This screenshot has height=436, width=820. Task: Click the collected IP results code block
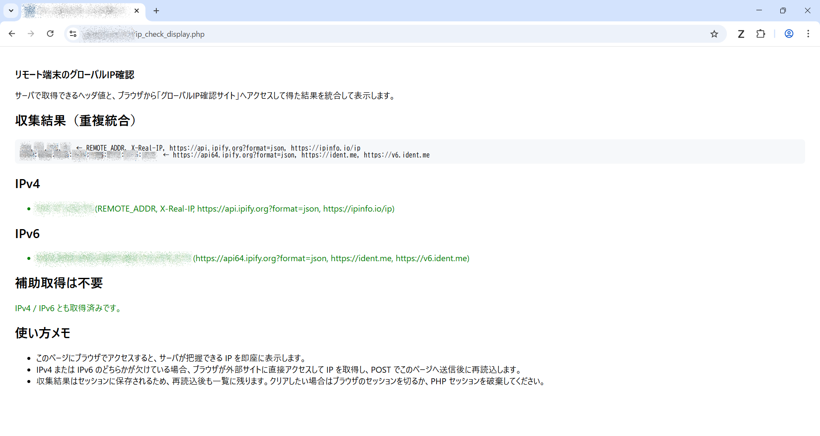pos(409,151)
